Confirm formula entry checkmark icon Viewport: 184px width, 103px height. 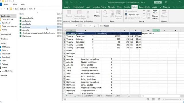pos(90,26)
